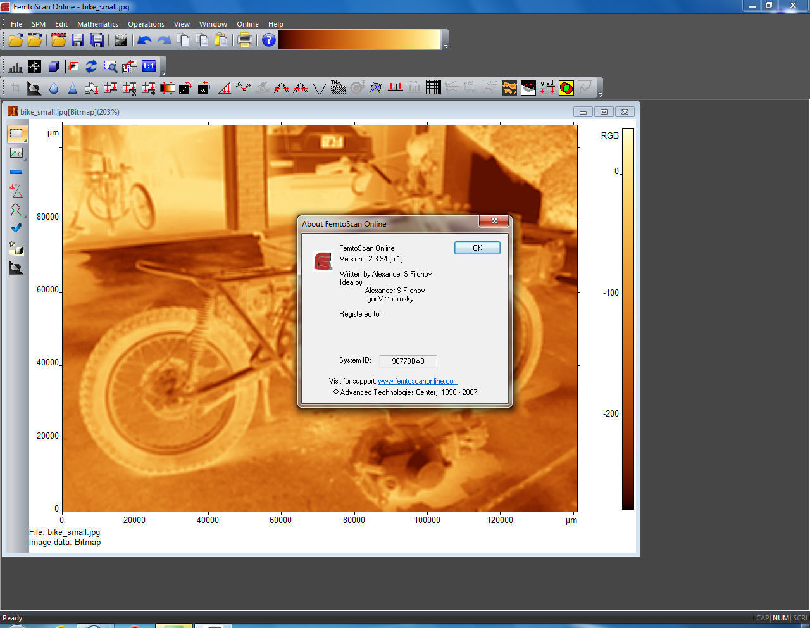Open the Window menu
Screen dimensions: 810x628
click(x=213, y=24)
